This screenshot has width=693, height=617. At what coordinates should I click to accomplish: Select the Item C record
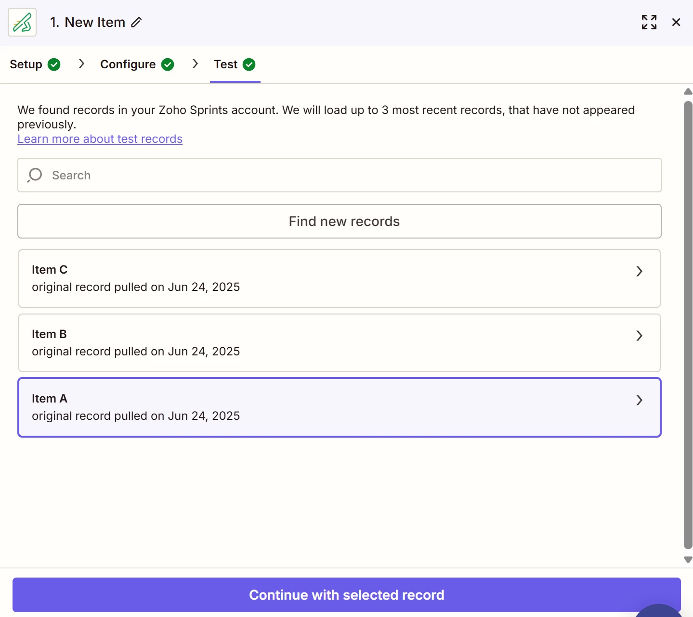(340, 278)
